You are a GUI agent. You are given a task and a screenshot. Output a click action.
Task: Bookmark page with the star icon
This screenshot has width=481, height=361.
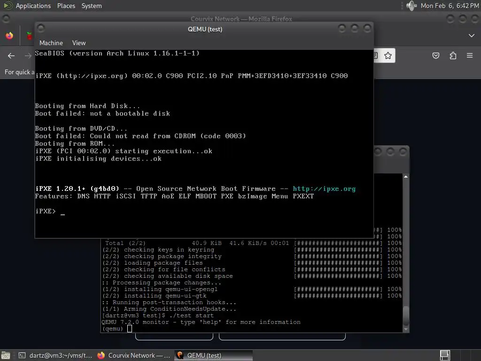[388, 55]
